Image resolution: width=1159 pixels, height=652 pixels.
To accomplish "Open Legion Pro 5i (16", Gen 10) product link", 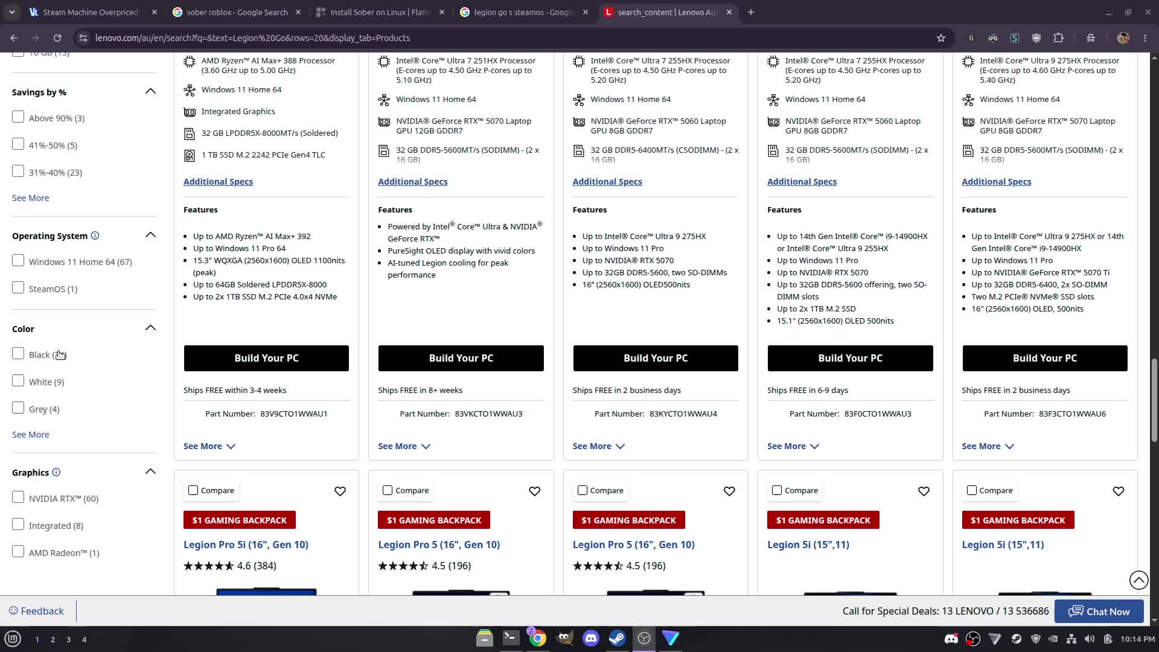I will click(x=246, y=545).
